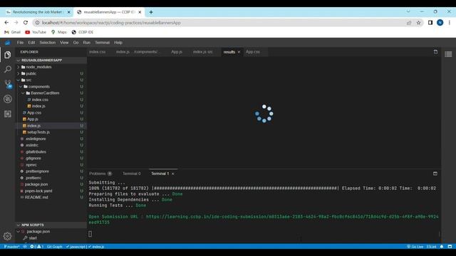Open the Debug view icon
The image size is (456, 256).
[8, 99]
